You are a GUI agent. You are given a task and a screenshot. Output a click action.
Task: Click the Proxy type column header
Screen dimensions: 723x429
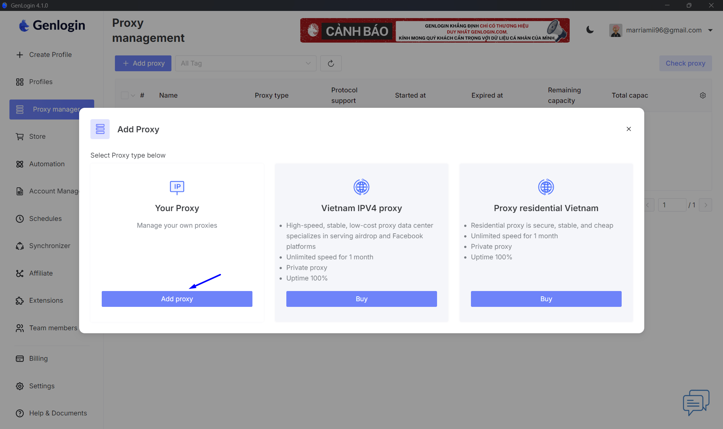[271, 95]
